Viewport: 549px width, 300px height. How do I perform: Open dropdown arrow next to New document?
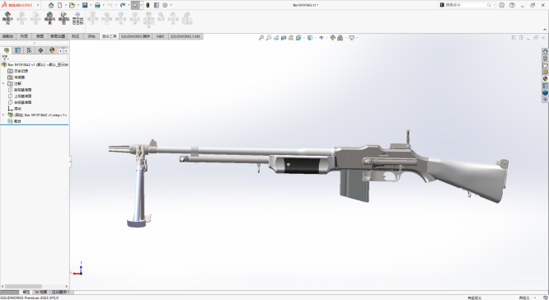click(65, 5)
